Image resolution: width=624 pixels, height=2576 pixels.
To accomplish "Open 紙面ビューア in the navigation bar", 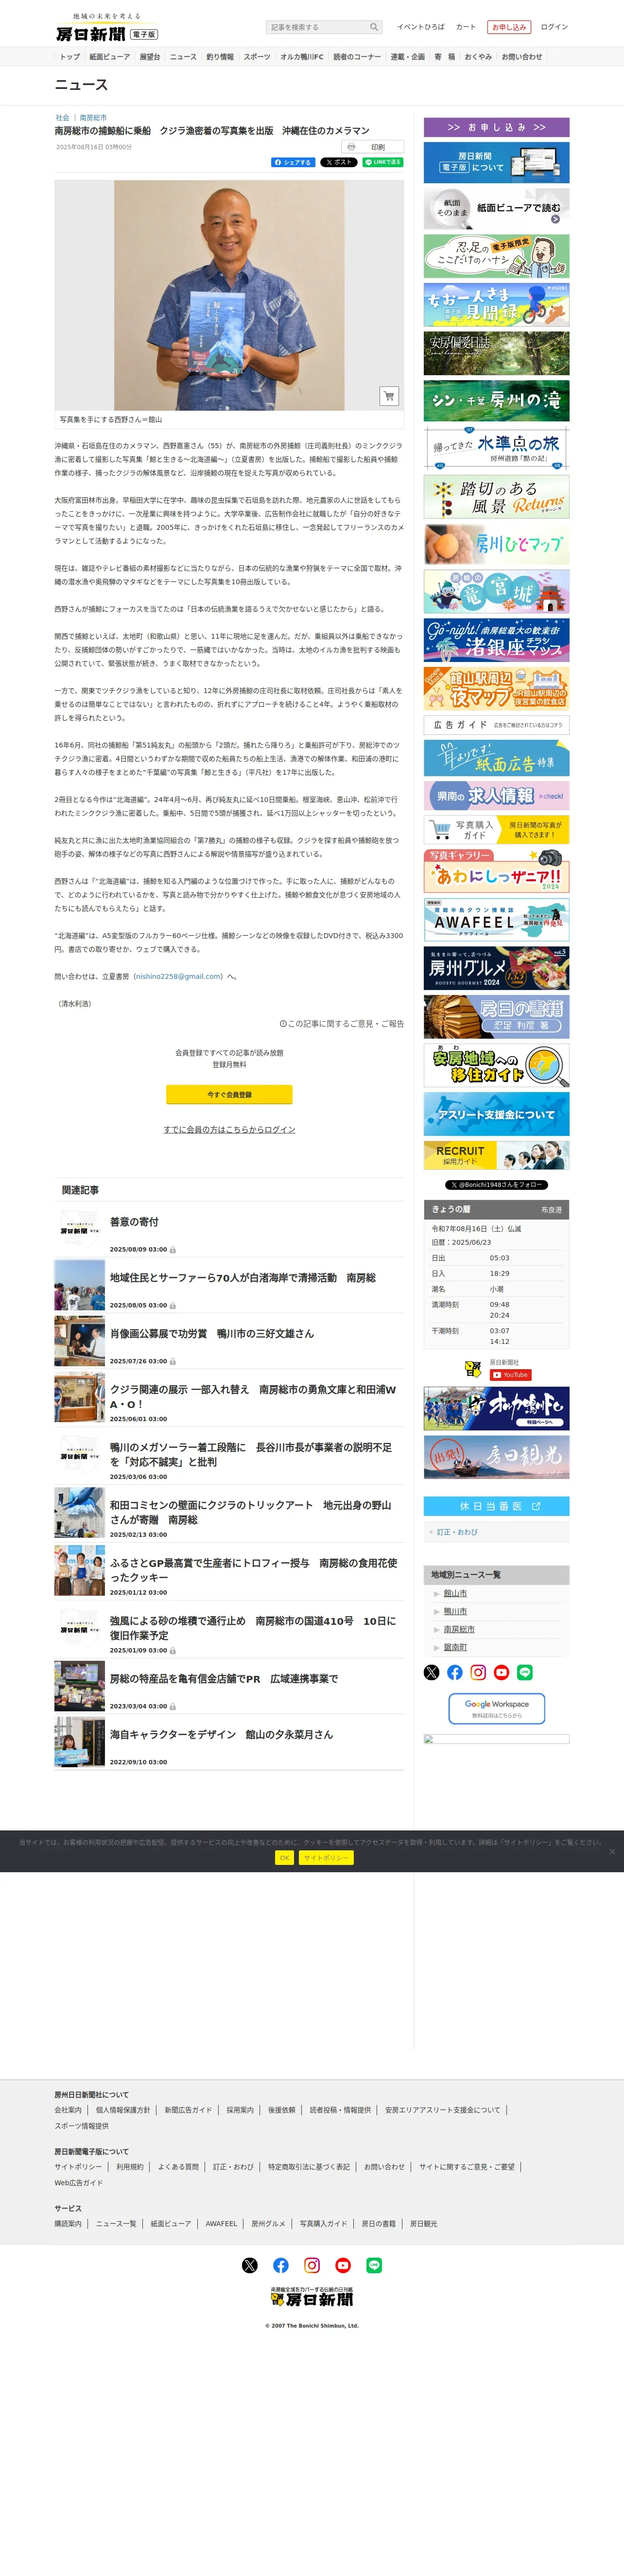I will tap(109, 57).
